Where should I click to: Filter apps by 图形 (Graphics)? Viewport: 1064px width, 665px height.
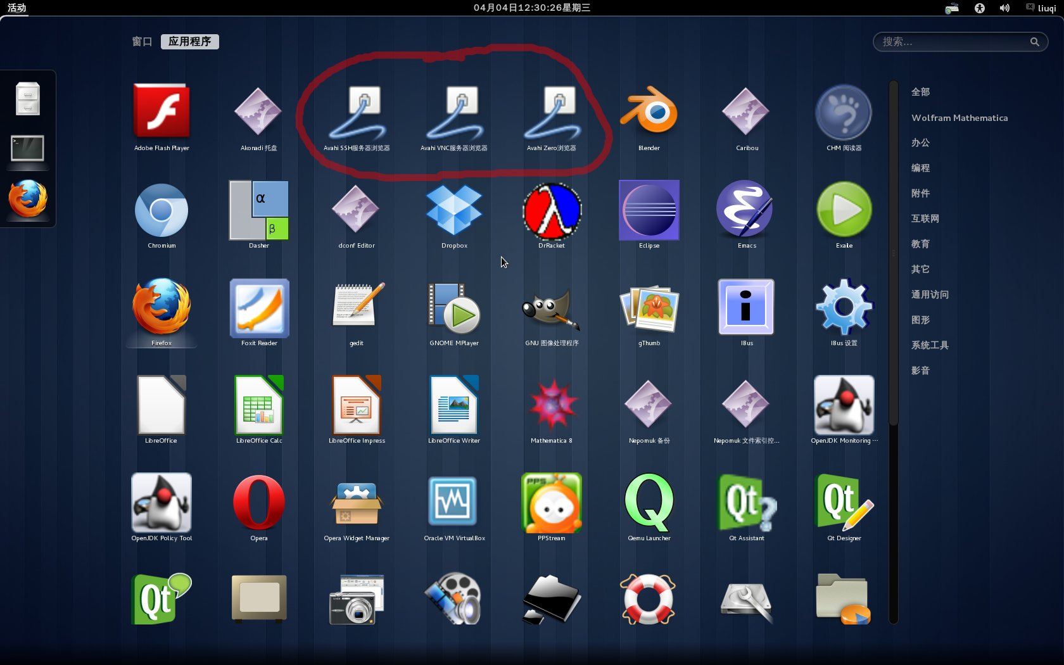[920, 320]
